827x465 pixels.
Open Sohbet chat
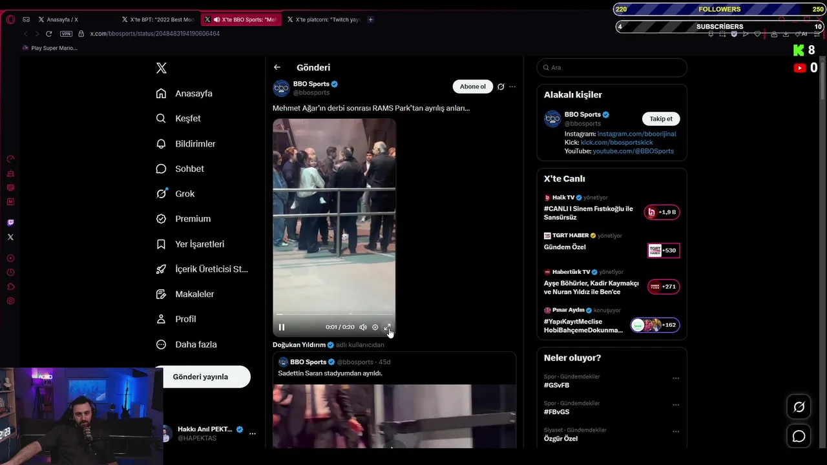point(180,169)
